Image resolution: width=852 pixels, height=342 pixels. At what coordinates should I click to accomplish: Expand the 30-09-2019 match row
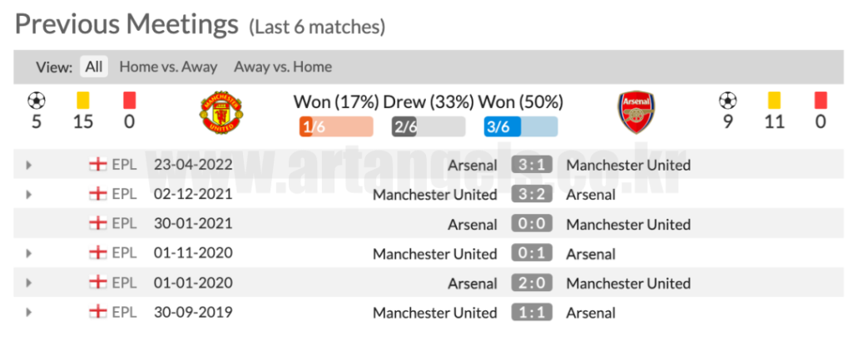click(29, 313)
